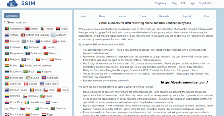Screen dimensions: 224x116
Task: Click the Belgium flag icon
Action: pos(7,59)
